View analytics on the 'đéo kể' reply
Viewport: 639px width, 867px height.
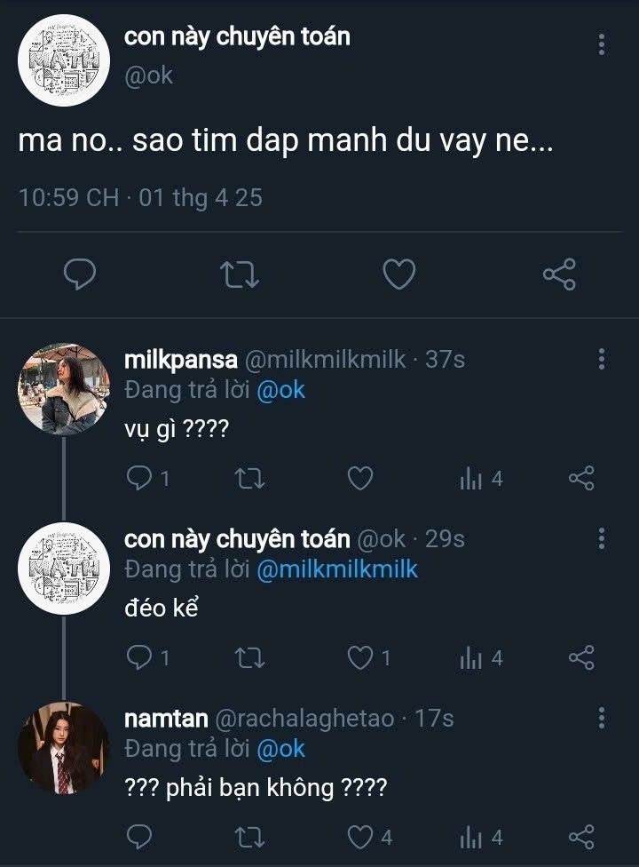(x=471, y=658)
